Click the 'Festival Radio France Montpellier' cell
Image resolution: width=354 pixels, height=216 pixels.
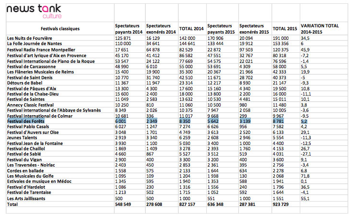coord(41,49)
